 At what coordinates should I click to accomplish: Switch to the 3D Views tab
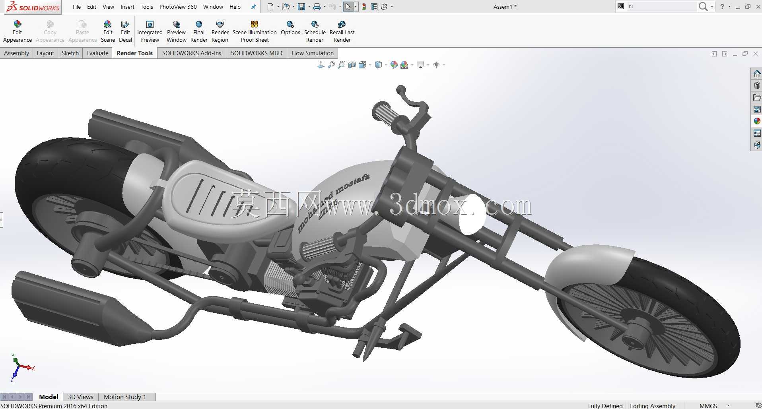pos(80,397)
